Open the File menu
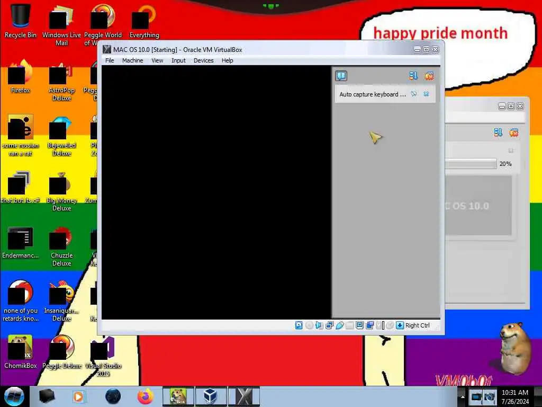542x407 pixels. tap(110, 60)
